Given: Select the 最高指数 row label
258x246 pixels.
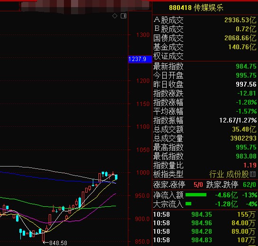Looking at the screenshot, I should (169, 147).
